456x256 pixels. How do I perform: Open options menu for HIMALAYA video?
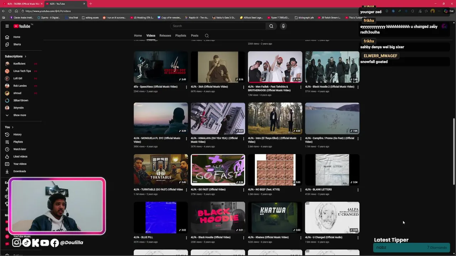coord(243,139)
